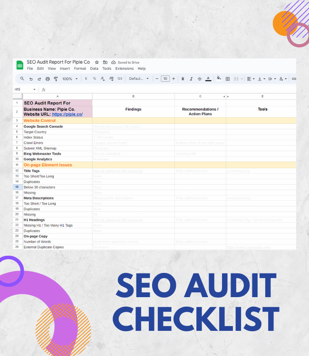Select column B header
The image size is (309, 356).
coord(134,96)
